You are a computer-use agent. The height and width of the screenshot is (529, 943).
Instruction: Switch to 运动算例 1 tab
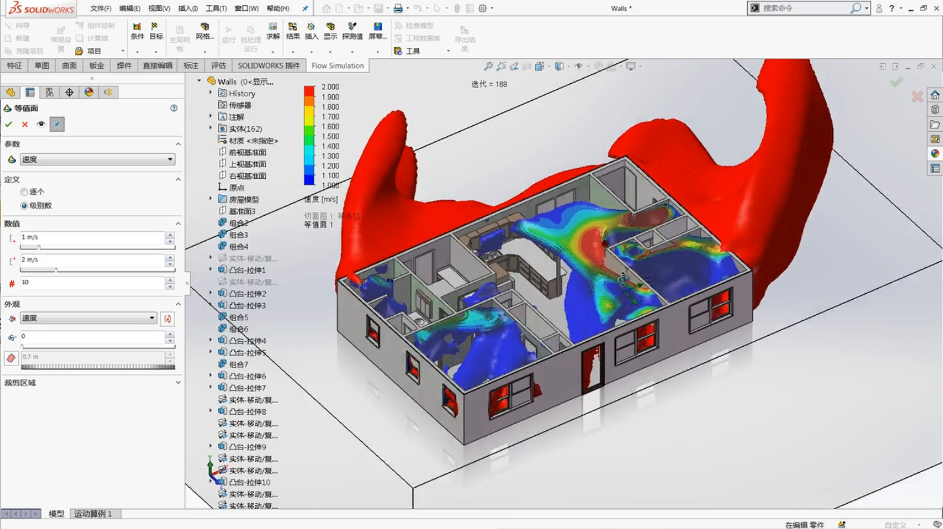tap(93, 513)
